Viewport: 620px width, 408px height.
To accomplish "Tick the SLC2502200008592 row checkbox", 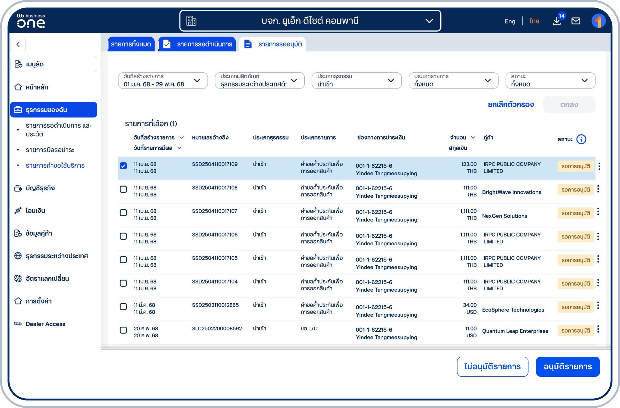I will coord(123,330).
